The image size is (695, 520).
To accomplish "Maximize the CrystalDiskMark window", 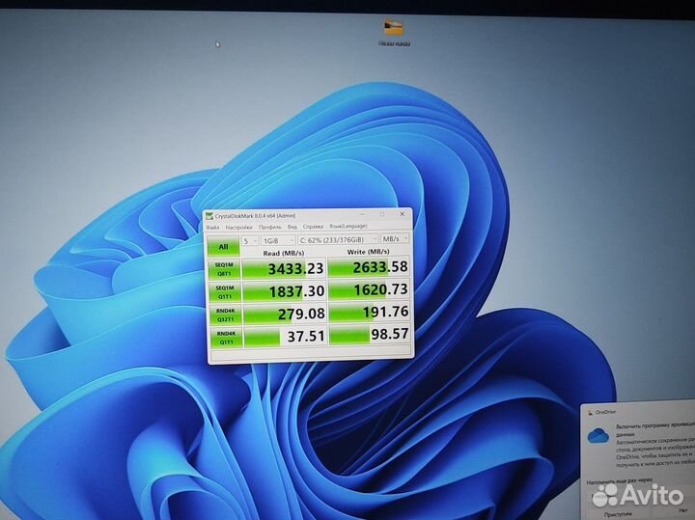I will pos(382,214).
